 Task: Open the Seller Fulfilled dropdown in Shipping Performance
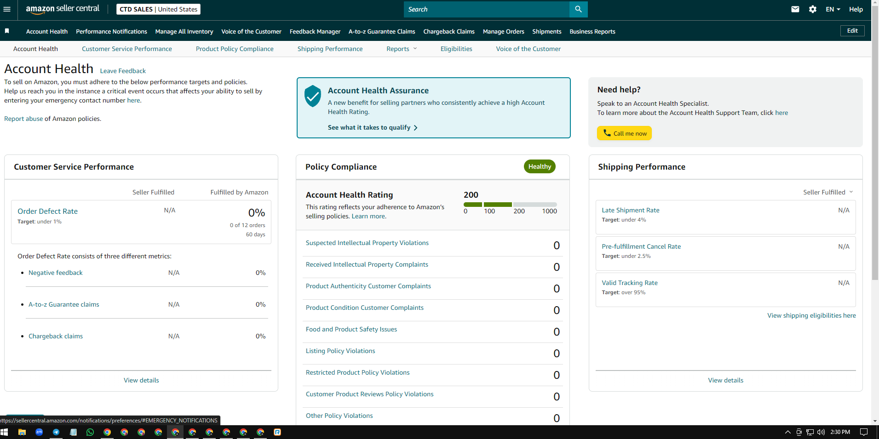pos(828,192)
